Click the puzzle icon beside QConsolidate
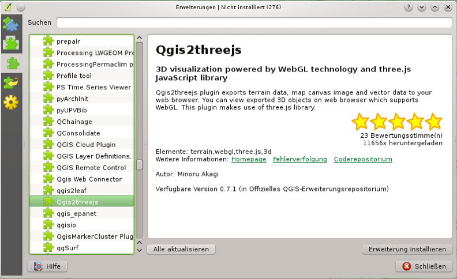This screenshot has width=457, height=279. click(48, 133)
